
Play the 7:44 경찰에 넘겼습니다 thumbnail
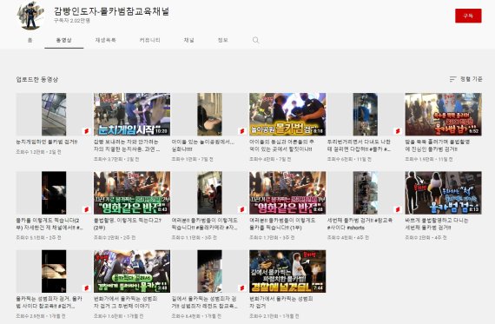[287, 272]
